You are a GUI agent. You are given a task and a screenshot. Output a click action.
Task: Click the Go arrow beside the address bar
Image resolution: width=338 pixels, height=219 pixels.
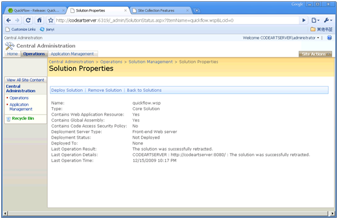(x=303, y=20)
